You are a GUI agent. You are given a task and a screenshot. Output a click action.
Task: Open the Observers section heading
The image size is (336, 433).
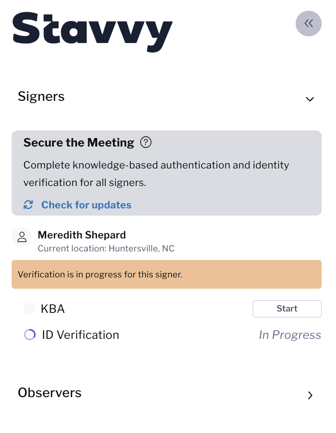tap(50, 393)
